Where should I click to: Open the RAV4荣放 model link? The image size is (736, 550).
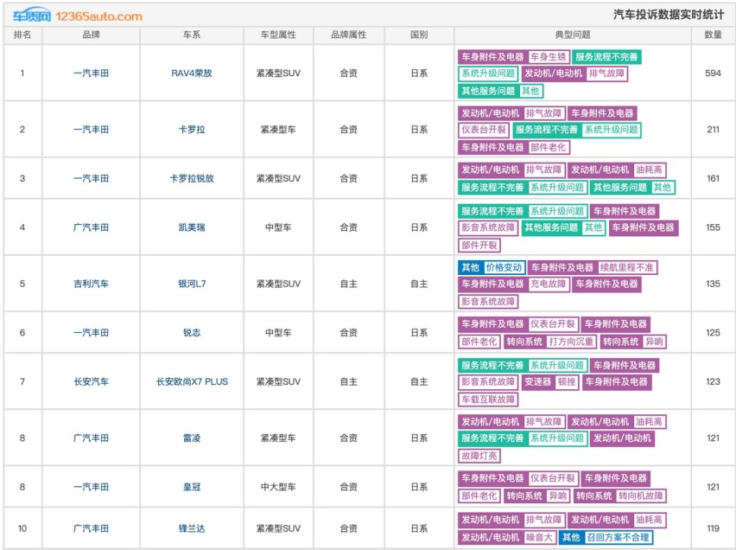pos(191,74)
